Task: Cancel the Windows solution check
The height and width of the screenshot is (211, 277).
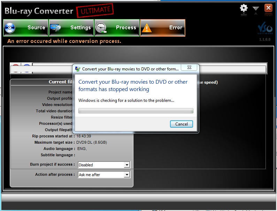Action: click(182, 124)
